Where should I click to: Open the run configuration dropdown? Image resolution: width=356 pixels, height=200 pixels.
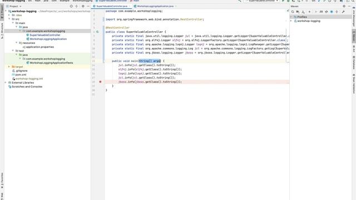262,1
